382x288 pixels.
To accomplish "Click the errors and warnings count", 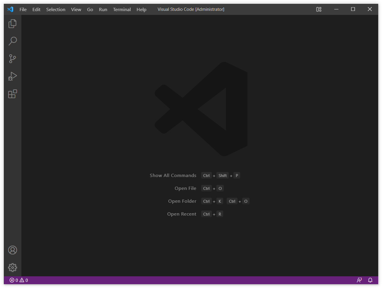I will [19, 280].
